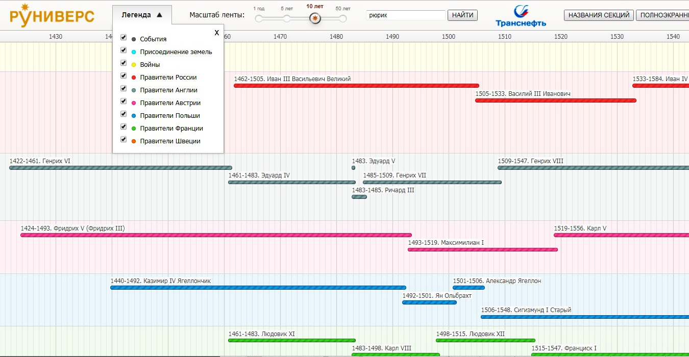Open the Транснефть sponsor logo
The width and height of the screenshot is (689, 357).
(x=521, y=15)
